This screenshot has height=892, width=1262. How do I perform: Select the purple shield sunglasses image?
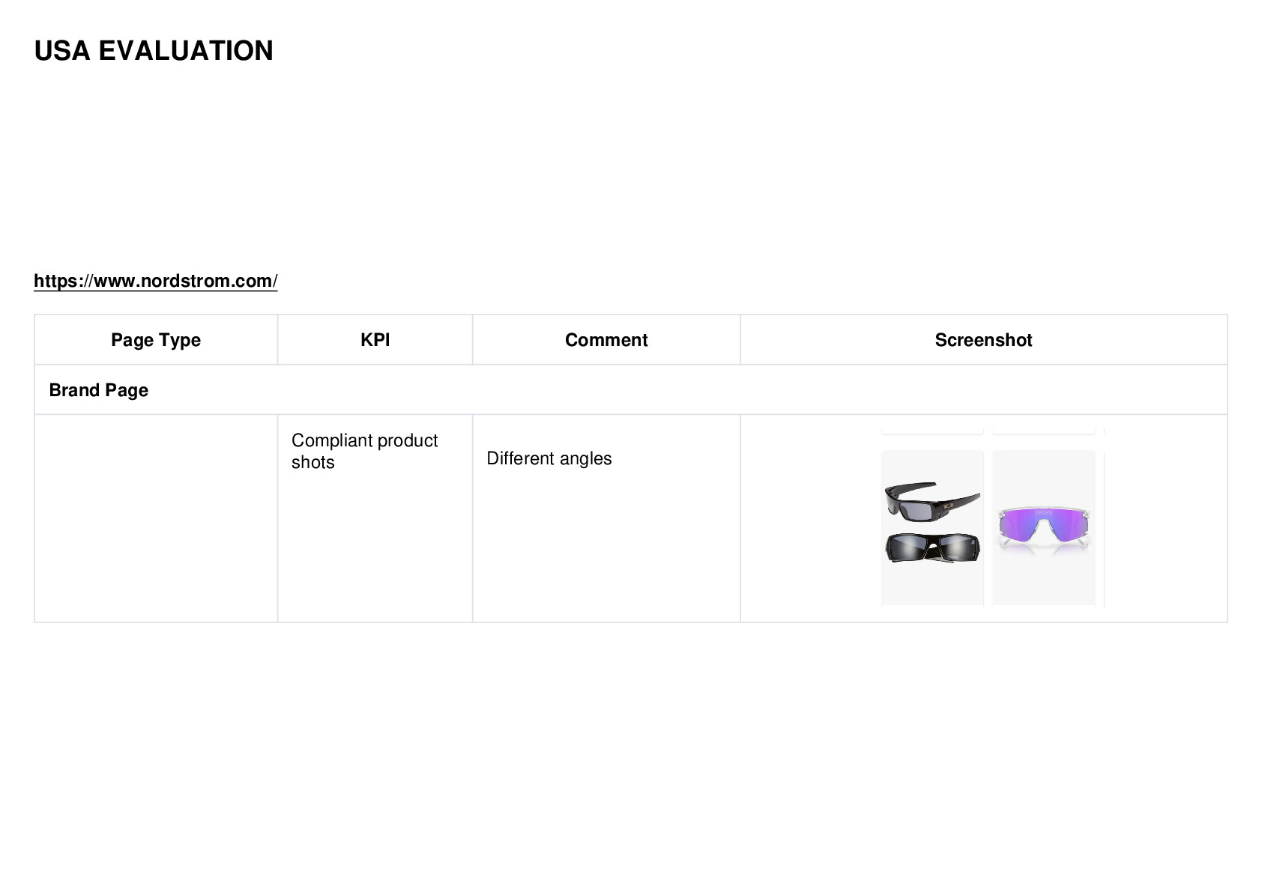(x=1044, y=530)
